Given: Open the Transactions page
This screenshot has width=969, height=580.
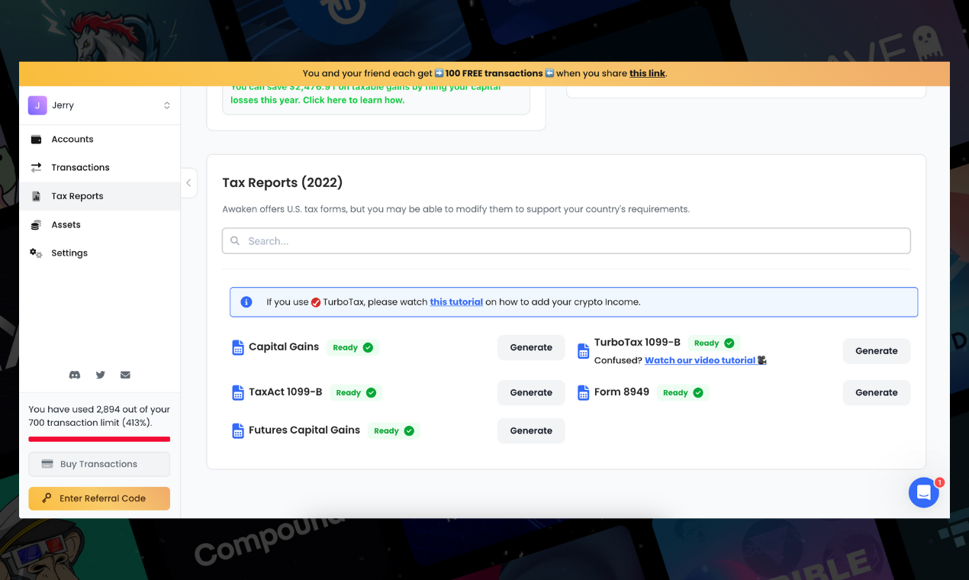Looking at the screenshot, I should tap(99, 167).
